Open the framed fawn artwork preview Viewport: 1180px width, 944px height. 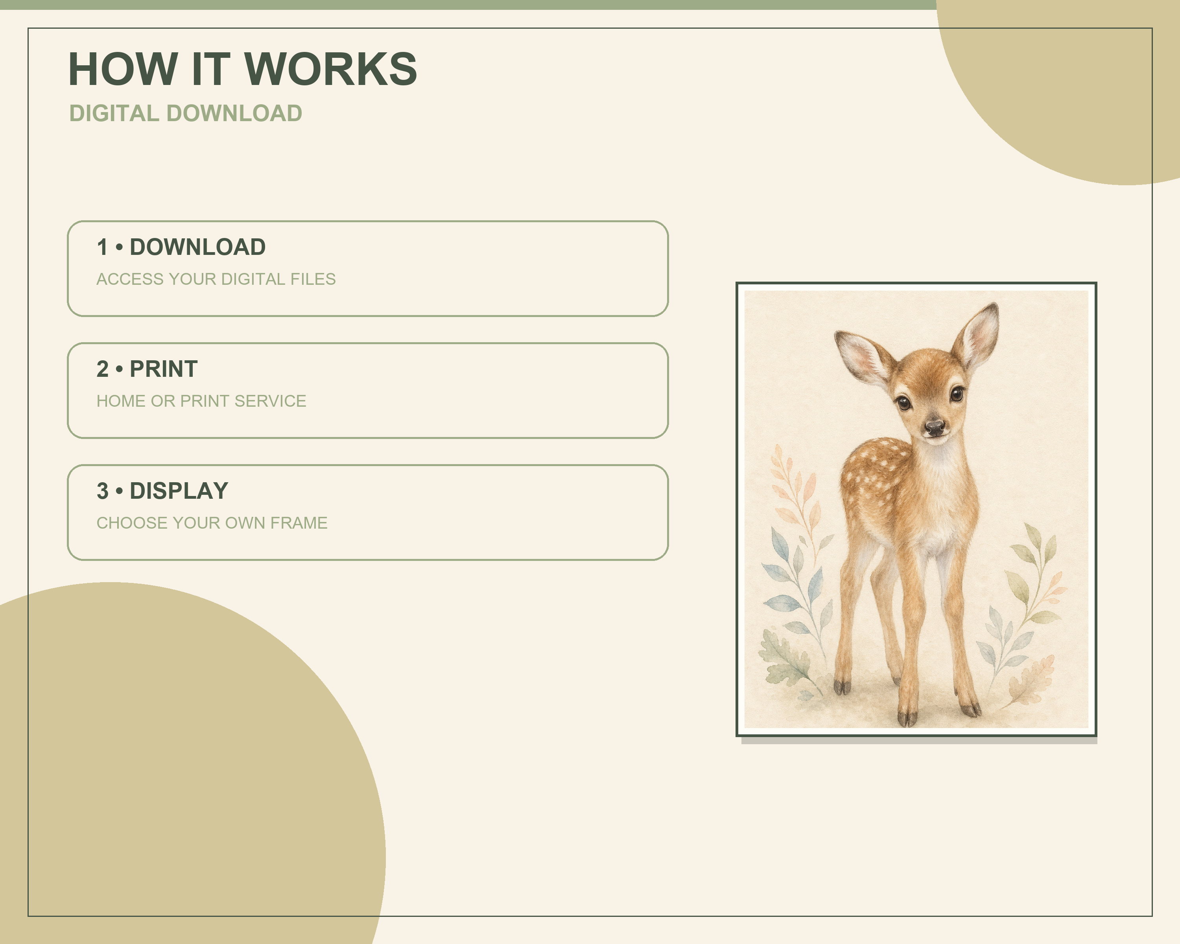tap(917, 509)
